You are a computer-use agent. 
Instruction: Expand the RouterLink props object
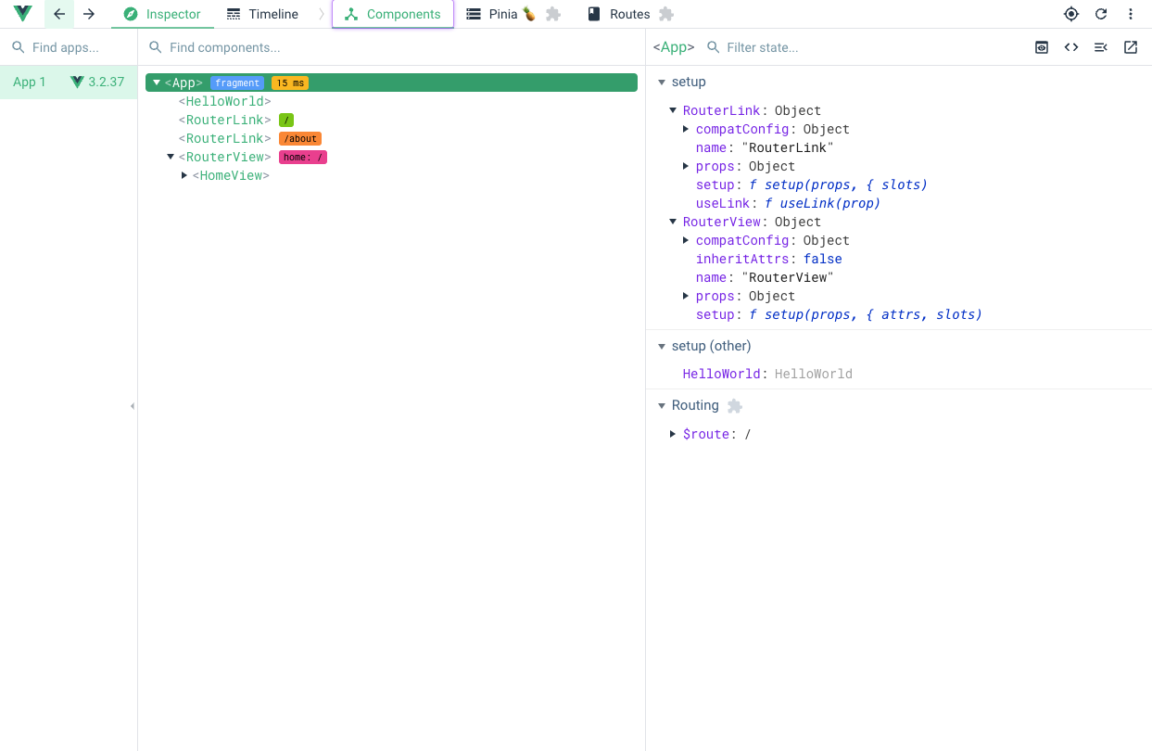[686, 166]
